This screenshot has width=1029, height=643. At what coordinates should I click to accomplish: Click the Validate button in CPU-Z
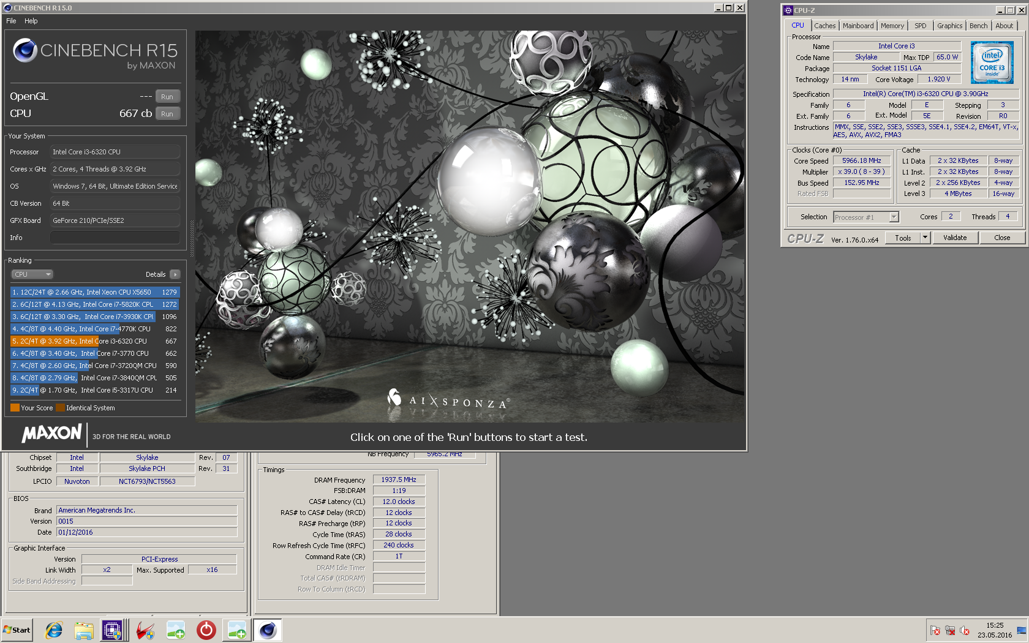[x=955, y=238]
